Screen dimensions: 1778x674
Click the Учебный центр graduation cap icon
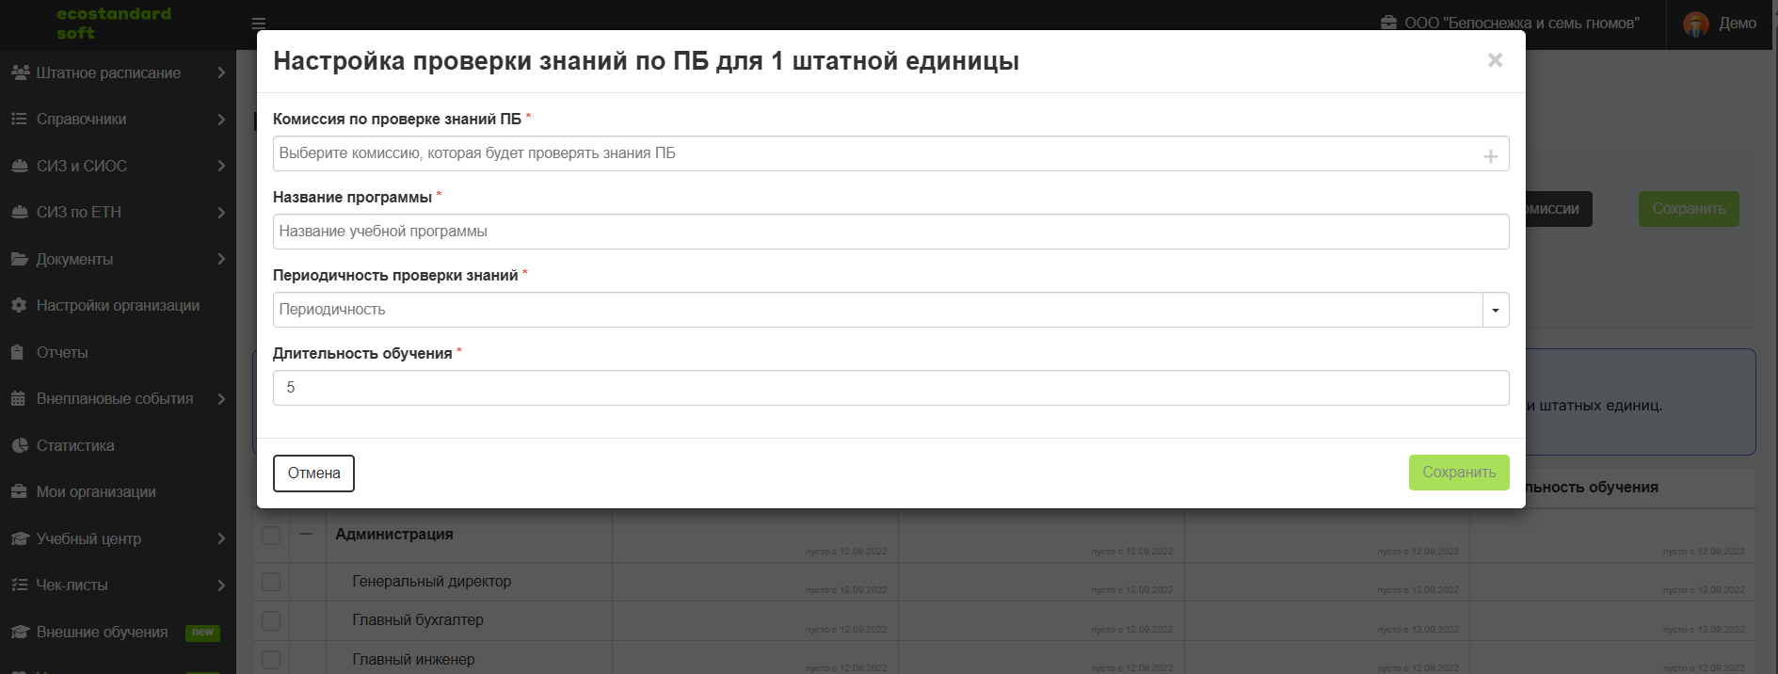pos(20,538)
